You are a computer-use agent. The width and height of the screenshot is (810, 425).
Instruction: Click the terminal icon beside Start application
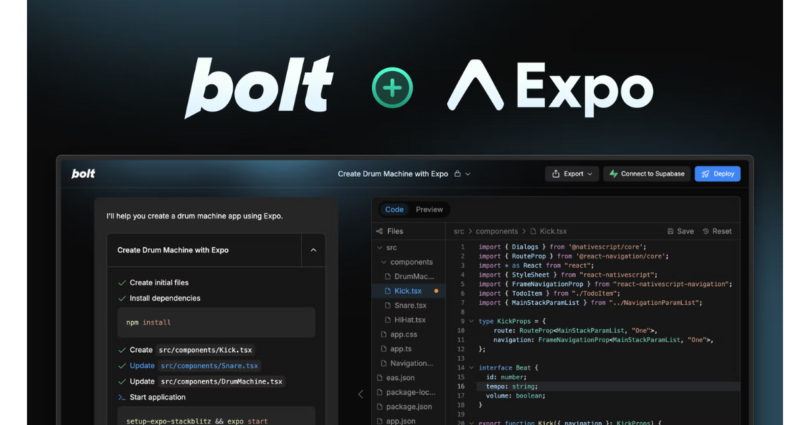pyautogui.click(x=122, y=397)
